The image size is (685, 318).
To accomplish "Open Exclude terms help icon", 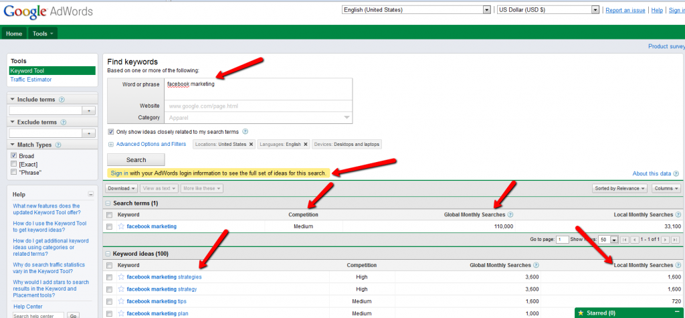I will click(x=64, y=123).
